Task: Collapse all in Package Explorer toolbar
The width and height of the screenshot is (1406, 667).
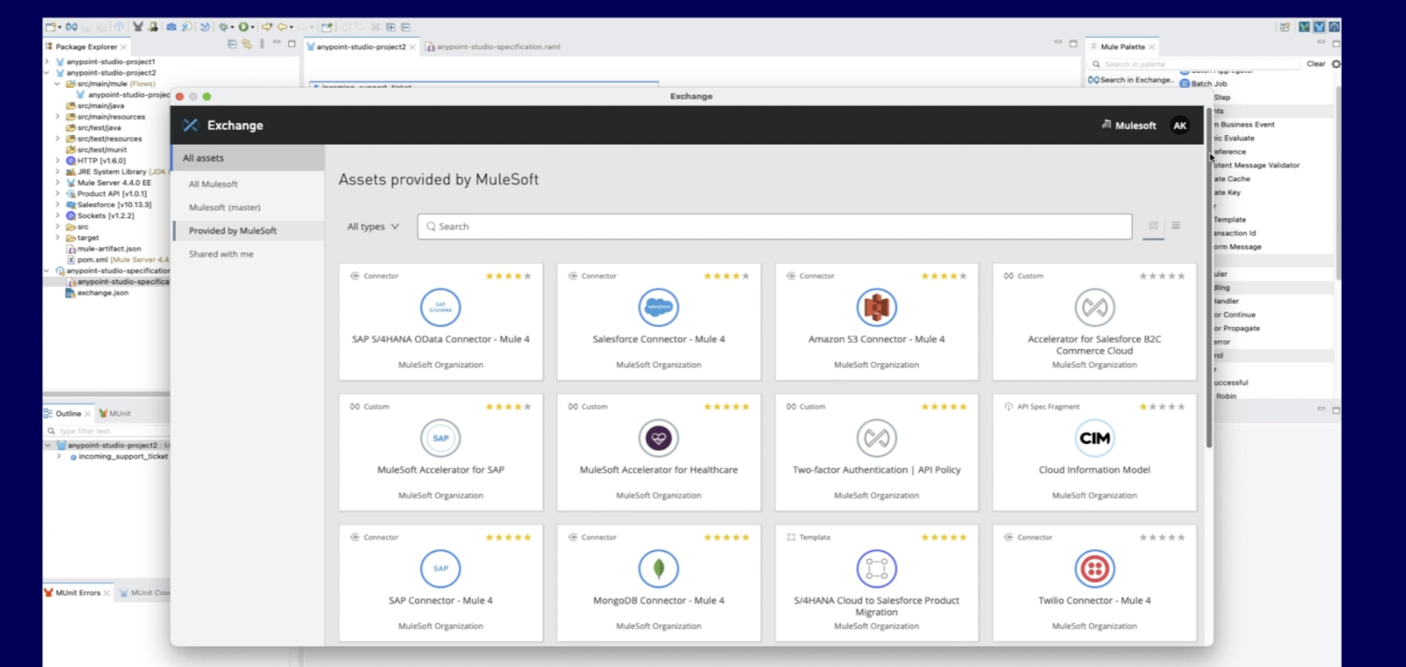Action: click(x=232, y=44)
